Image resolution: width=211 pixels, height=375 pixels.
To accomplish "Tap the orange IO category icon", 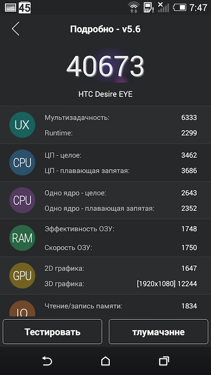I will [22, 309].
